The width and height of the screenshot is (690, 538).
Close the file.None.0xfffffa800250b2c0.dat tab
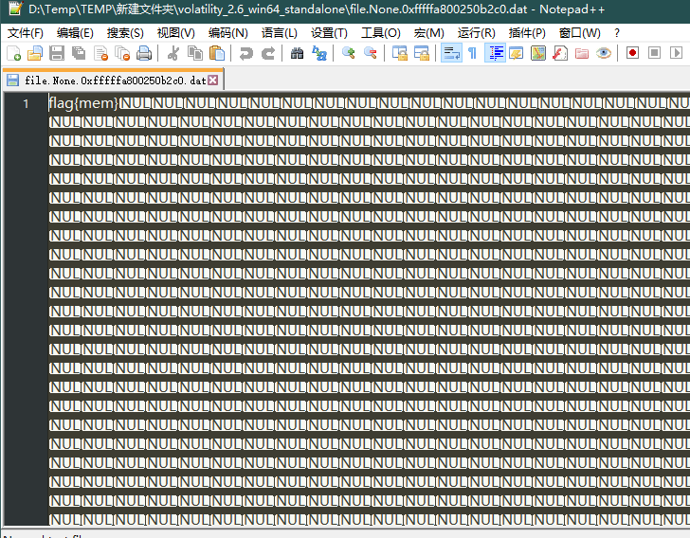[213, 81]
